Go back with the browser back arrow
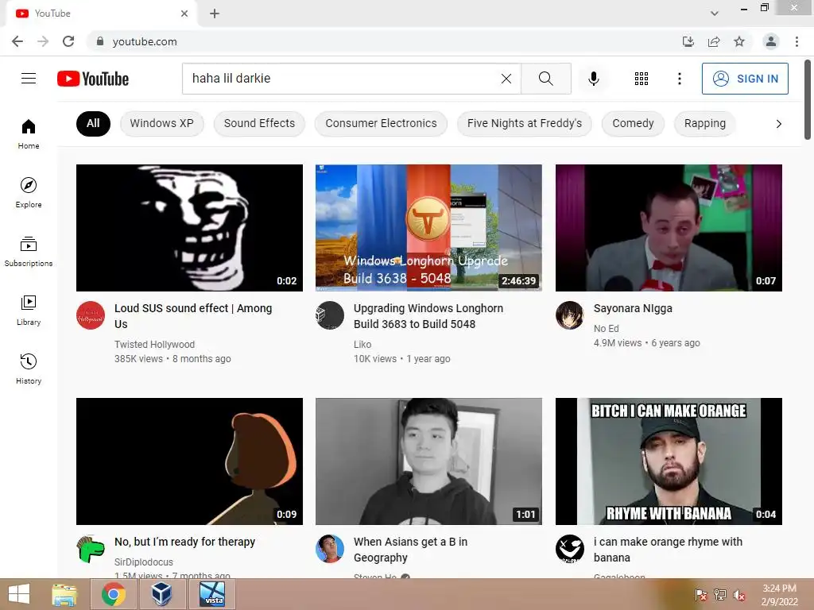This screenshot has height=610, width=814. click(x=17, y=41)
